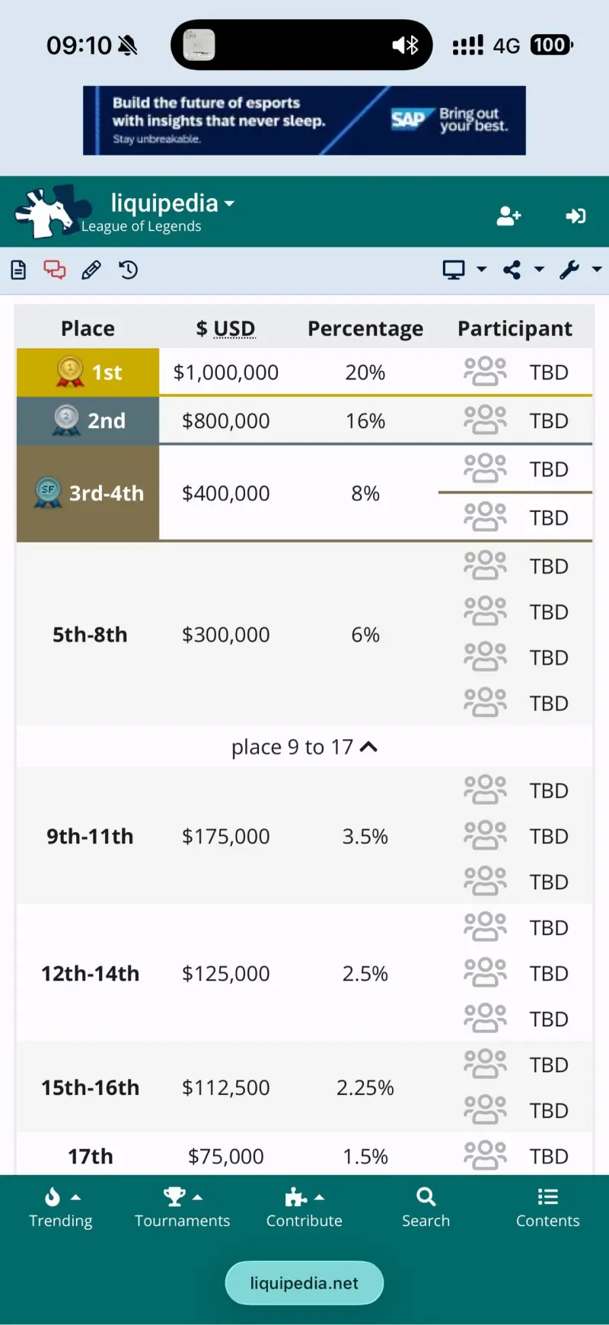Open the Trending menu

click(61, 1208)
